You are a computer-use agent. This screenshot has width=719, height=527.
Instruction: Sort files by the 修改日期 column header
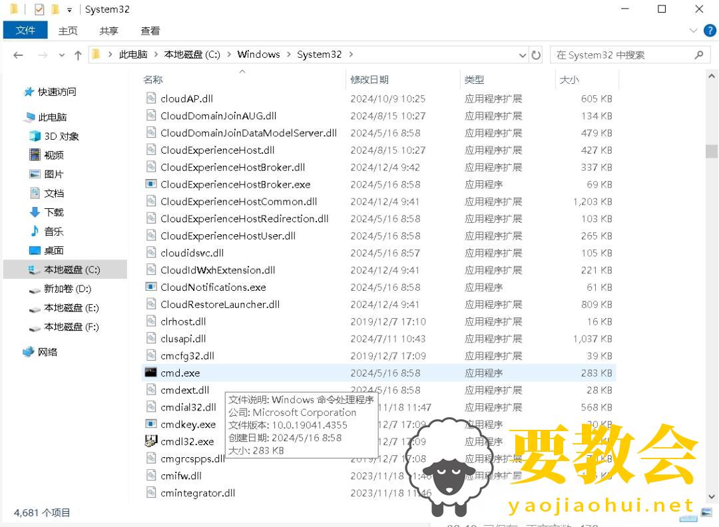tap(369, 80)
